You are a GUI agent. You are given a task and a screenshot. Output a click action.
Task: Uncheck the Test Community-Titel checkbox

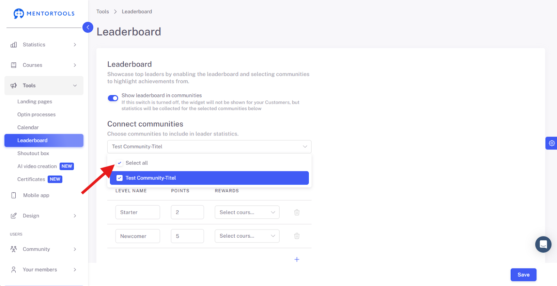119,178
